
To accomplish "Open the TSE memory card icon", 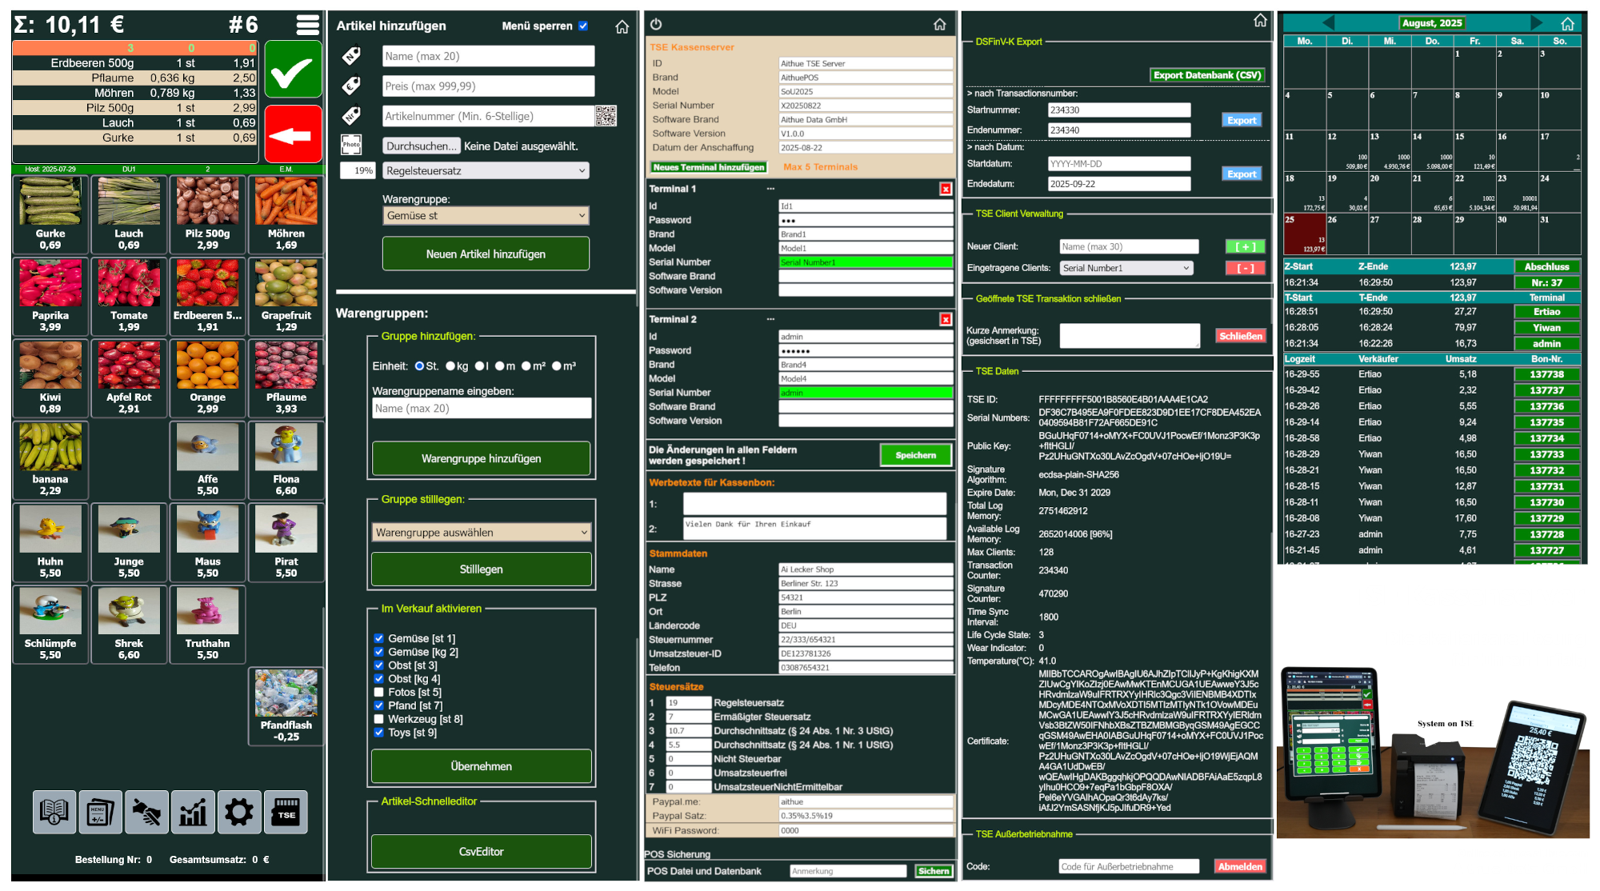I will pos(286,812).
